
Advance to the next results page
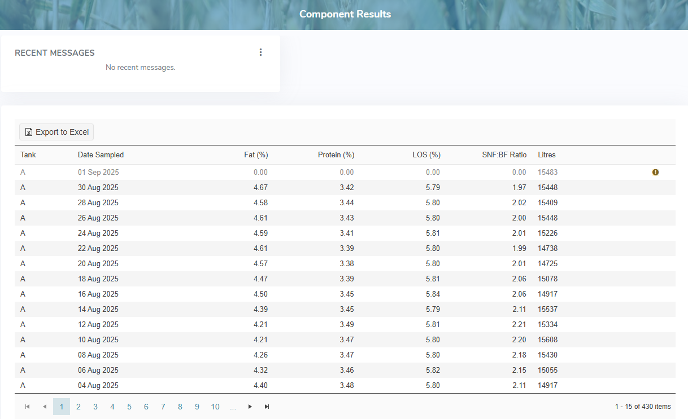click(x=250, y=406)
